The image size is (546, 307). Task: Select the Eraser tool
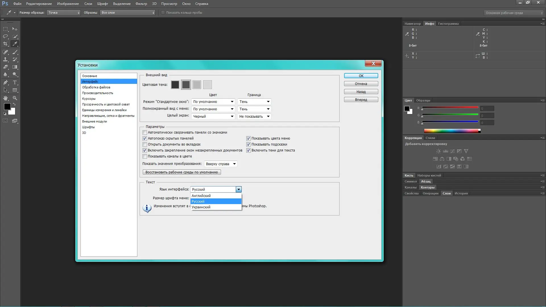click(5, 67)
